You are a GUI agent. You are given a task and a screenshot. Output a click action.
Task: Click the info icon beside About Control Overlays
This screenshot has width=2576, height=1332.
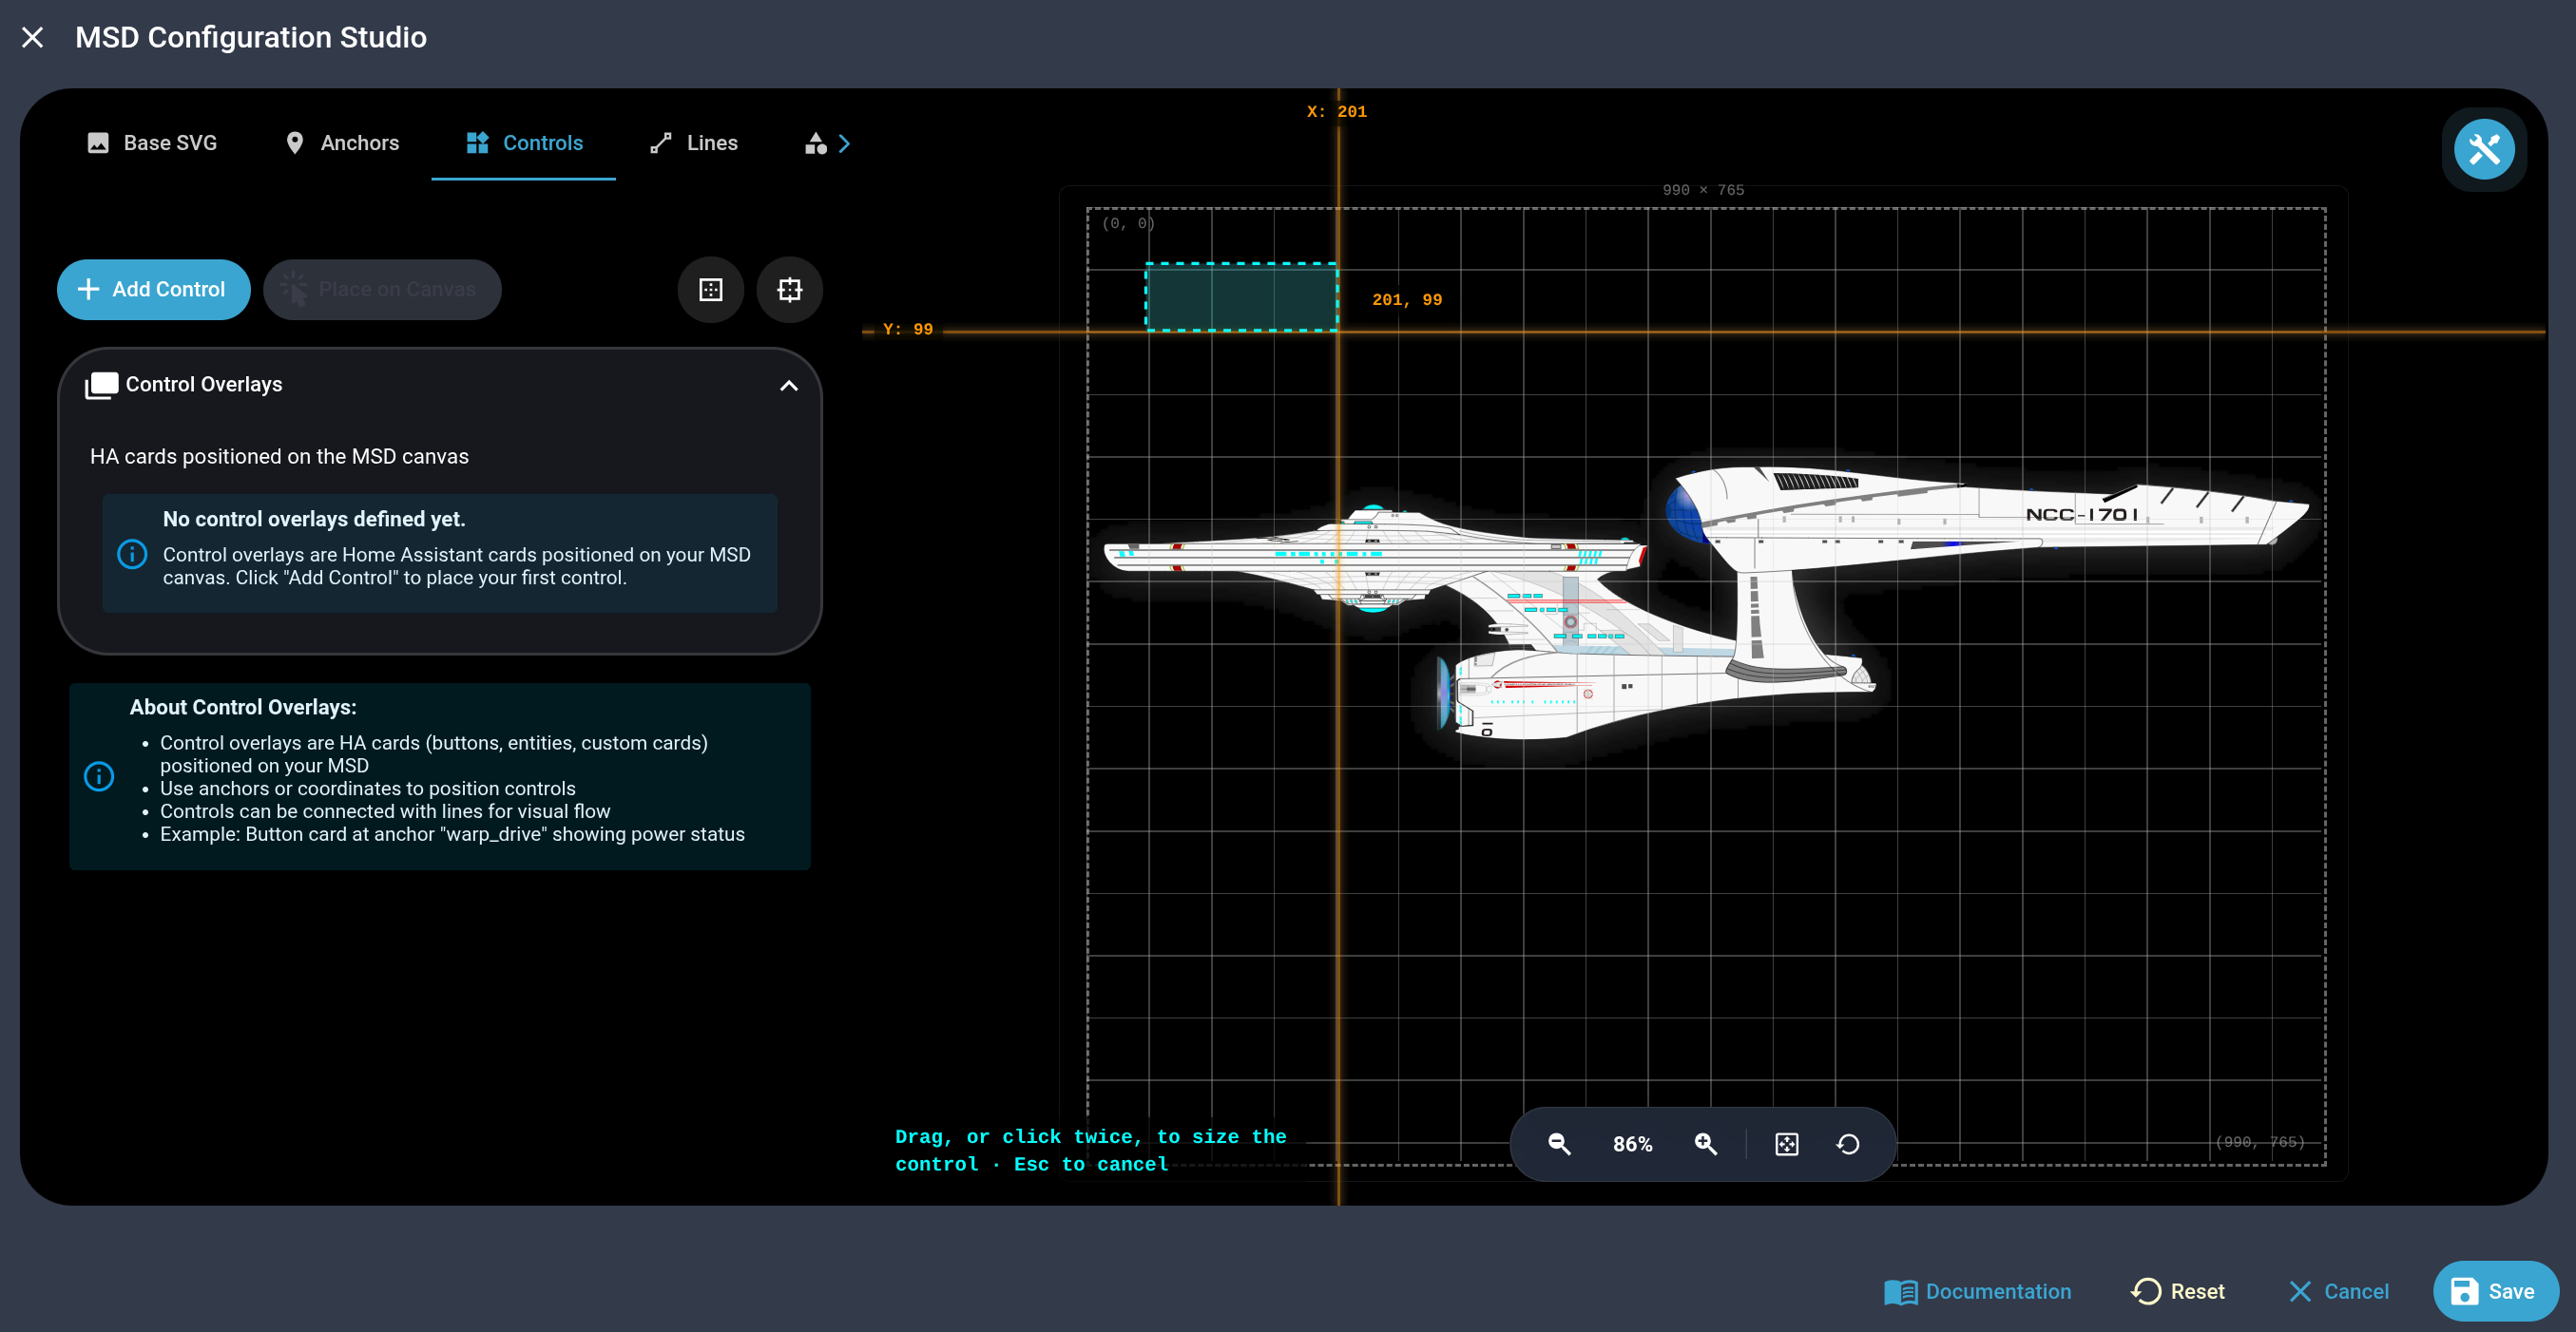(99, 776)
